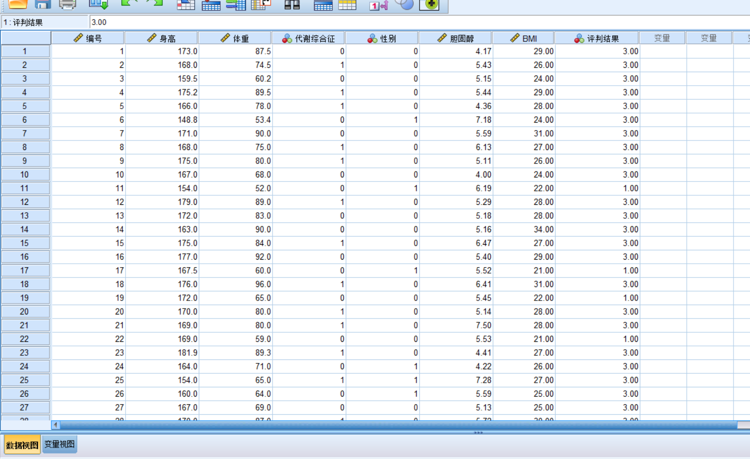The height and width of the screenshot is (459, 750).
Task: Select row header 22
Action: click(x=25, y=339)
